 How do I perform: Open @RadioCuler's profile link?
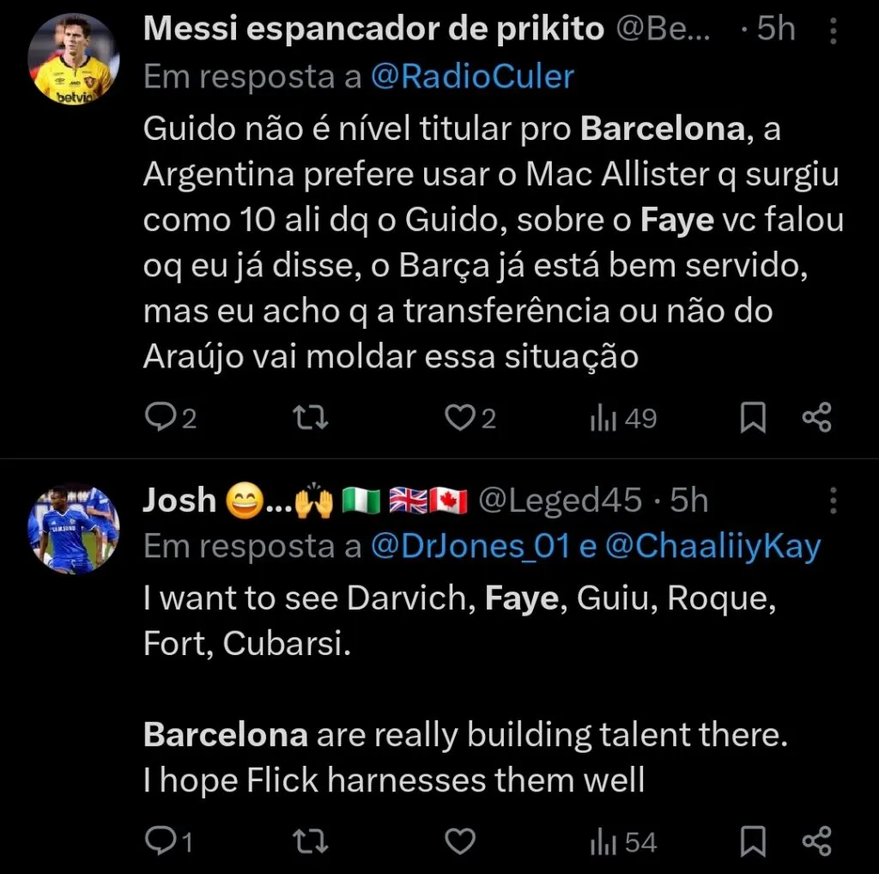(471, 76)
